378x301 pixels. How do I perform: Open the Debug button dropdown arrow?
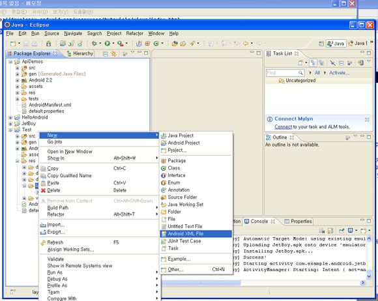100,44
